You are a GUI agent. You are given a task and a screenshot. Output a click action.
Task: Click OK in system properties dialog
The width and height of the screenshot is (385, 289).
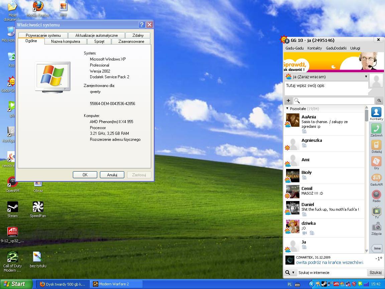click(x=85, y=175)
